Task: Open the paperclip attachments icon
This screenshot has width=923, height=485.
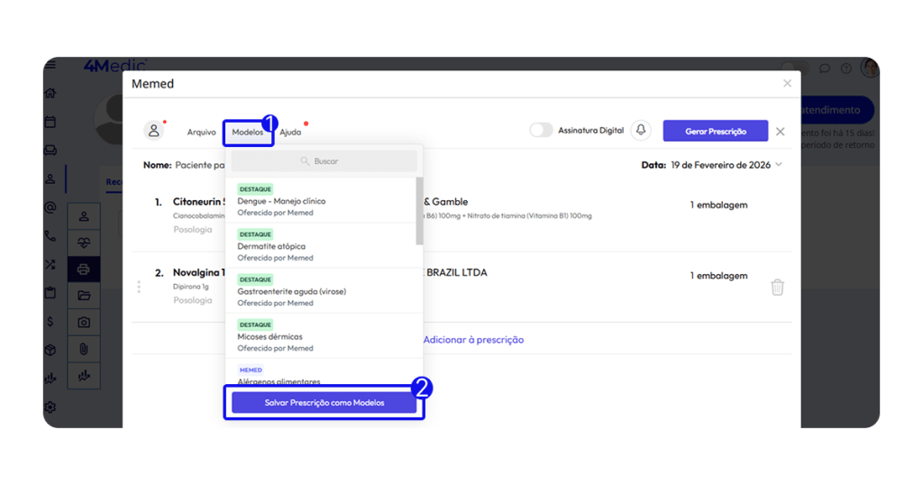Action: pos(84,349)
